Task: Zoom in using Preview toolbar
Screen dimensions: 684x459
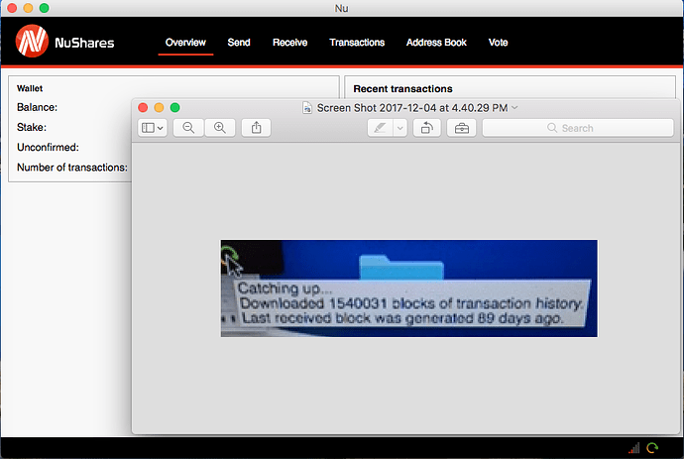Action: click(220, 128)
